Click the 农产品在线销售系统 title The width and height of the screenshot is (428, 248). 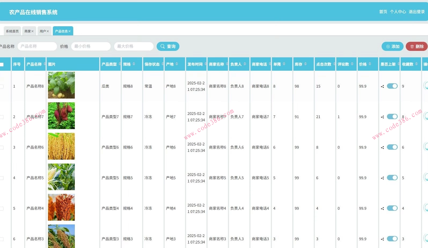click(x=33, y=12)
